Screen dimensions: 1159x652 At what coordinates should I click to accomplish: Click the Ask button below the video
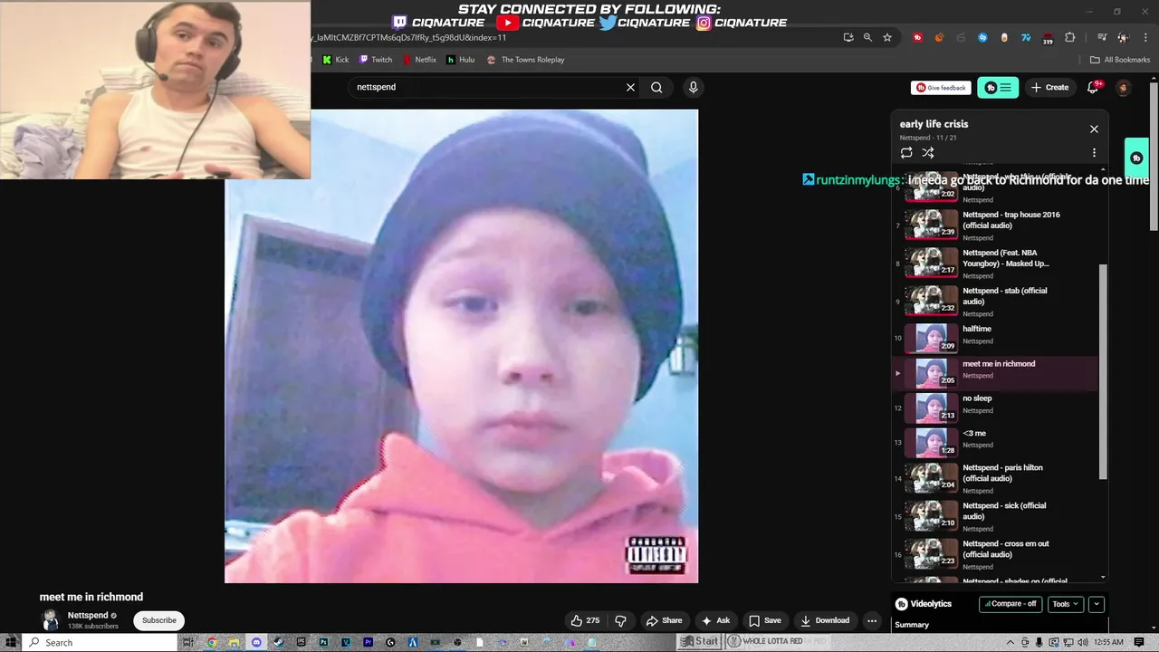(715, 620)
